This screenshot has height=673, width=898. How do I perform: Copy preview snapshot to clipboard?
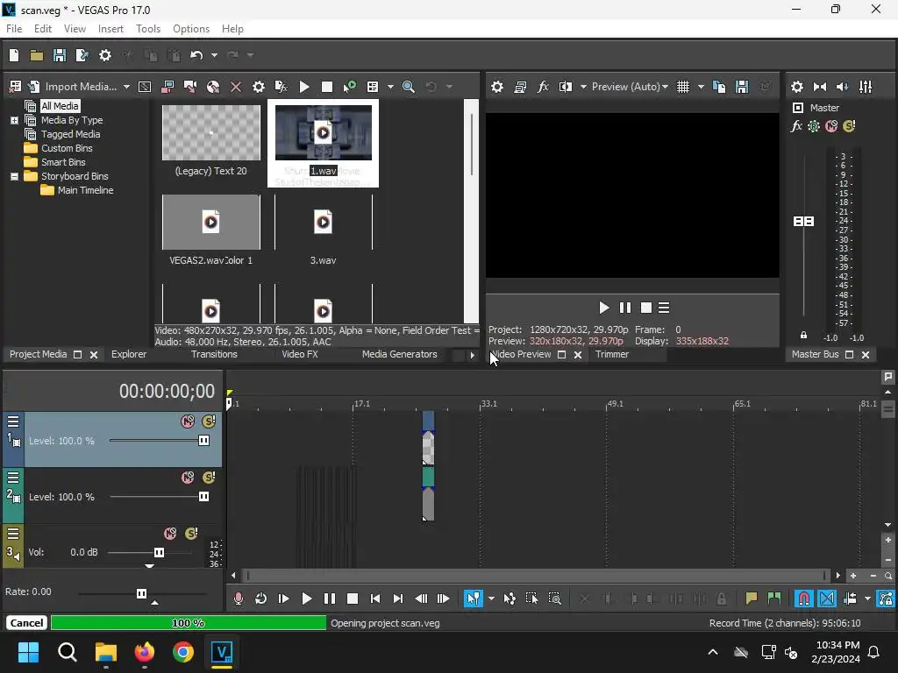pos(719,87)
